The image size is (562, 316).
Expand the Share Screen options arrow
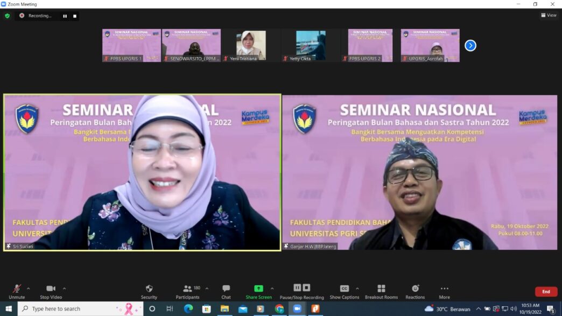tap(272, 288)
